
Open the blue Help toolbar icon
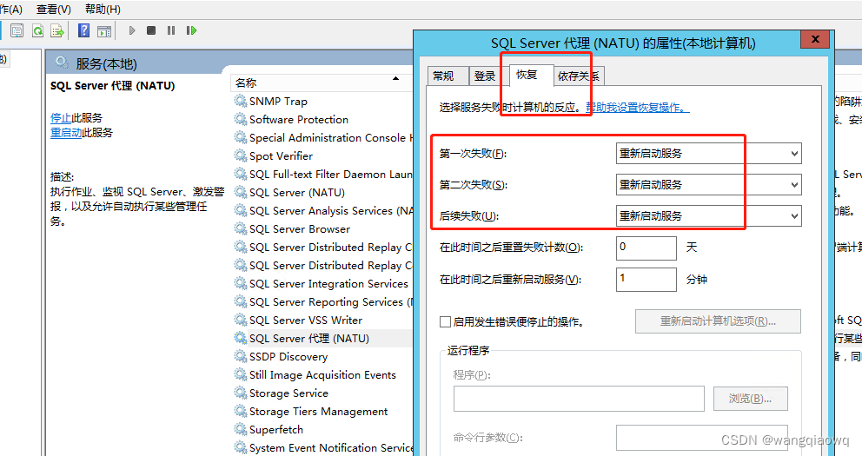click(83, 30)
